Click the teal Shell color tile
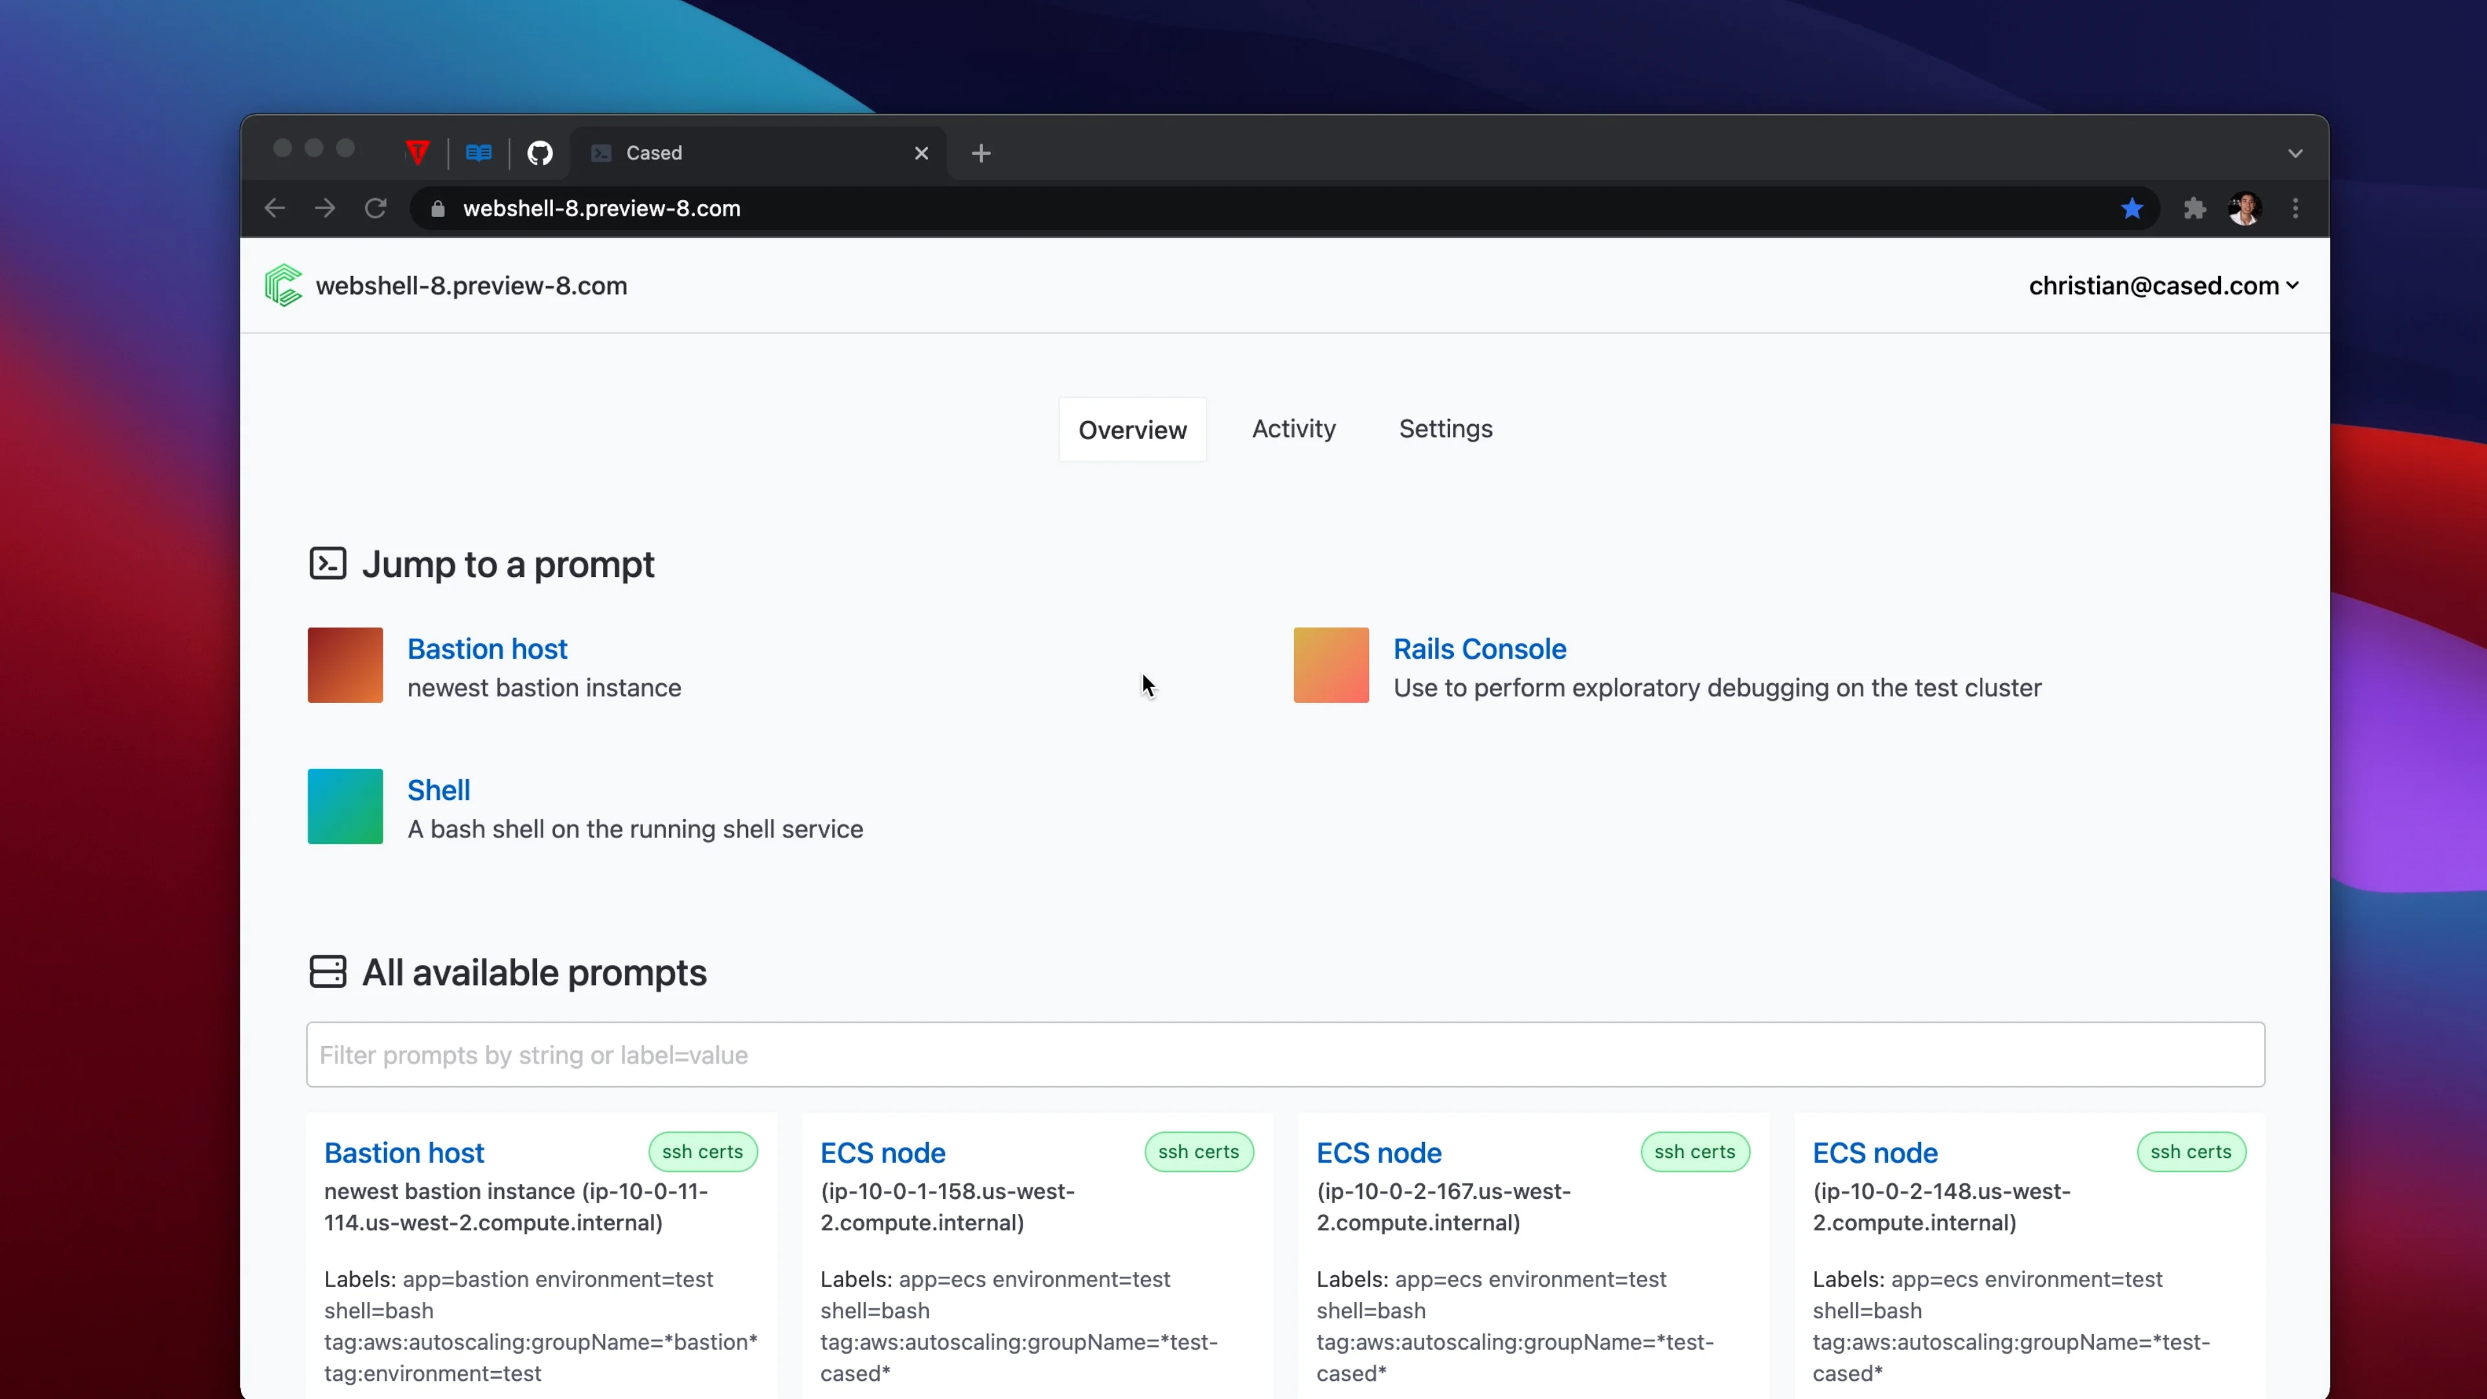Viewport: 2487px width, 1399px height. (345, 806)
